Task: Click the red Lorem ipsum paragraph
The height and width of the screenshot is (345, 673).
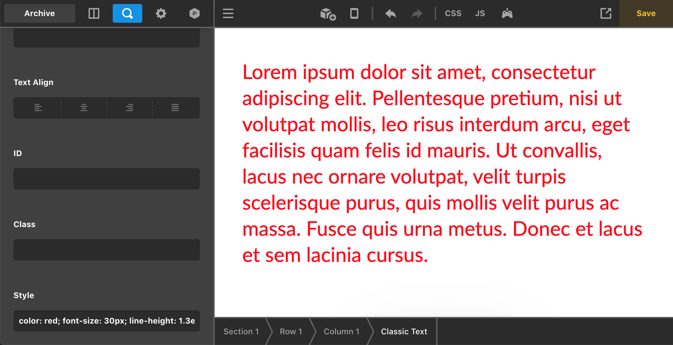Action: point(442,163)
